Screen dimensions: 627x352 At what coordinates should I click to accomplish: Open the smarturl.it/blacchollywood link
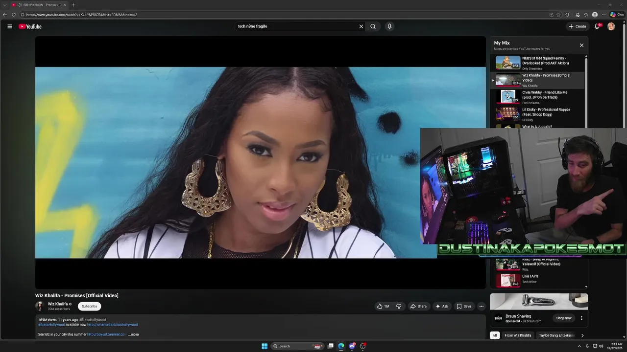[x=113, y=325]
